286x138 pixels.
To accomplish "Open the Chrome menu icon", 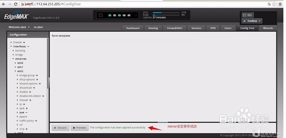I will [x=280, y=4].
